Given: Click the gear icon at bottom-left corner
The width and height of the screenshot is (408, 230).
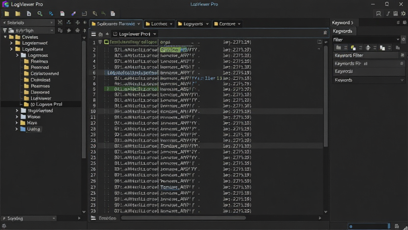Looking at the screenshot, I should [x=4, y=226].
